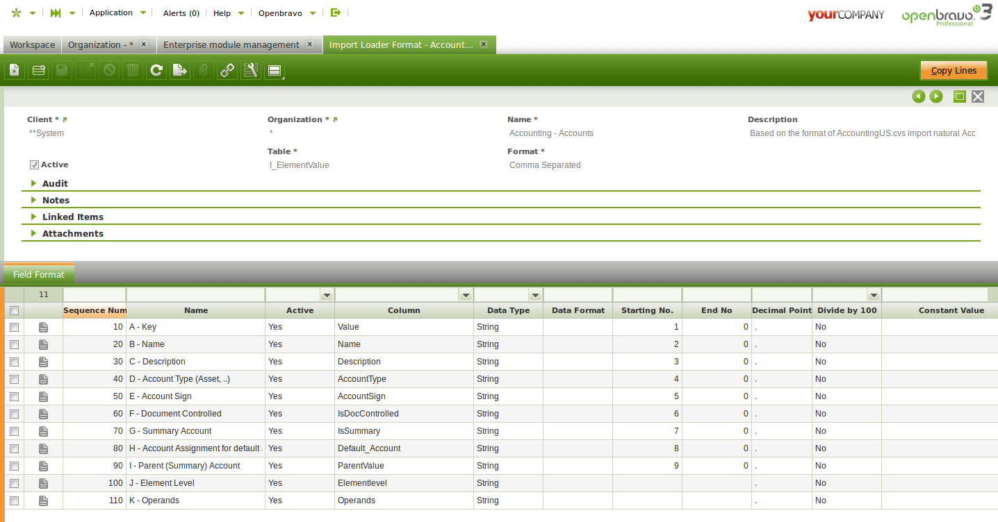Sort by Starting No. column header
The image size is (998, 522).
pos(646,310)
